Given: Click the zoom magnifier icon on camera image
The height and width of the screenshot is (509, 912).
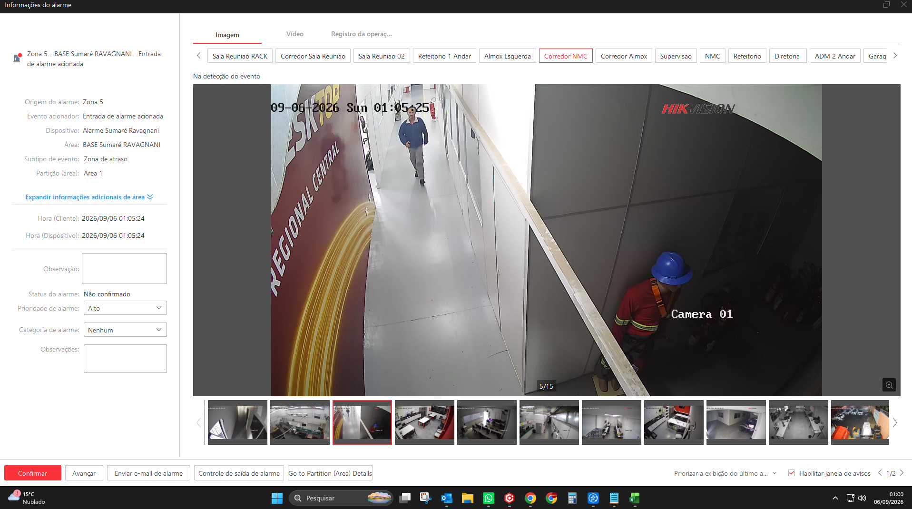Looking at the screenshot, I should click(889, 385).
